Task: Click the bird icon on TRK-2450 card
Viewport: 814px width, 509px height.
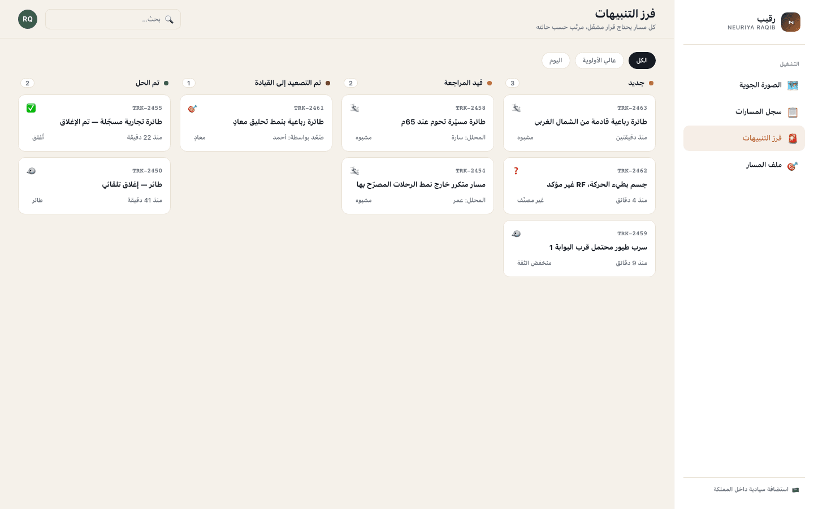Action: [x=31, y=171]
